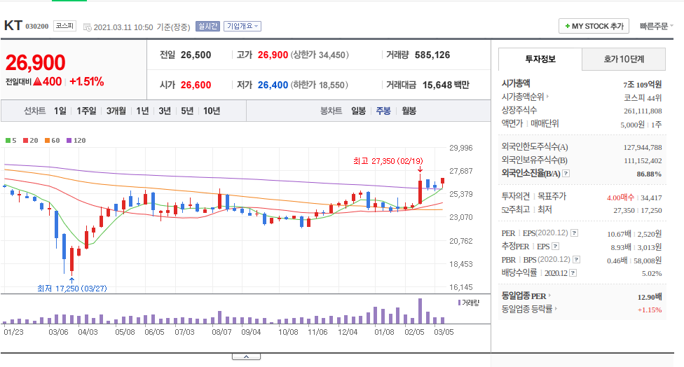
Task: Click the orange 60-day moving average legend
Action: (53, 140)
